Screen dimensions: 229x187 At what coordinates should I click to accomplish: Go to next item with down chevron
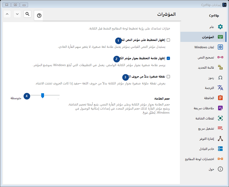click(x=17, y=14)
